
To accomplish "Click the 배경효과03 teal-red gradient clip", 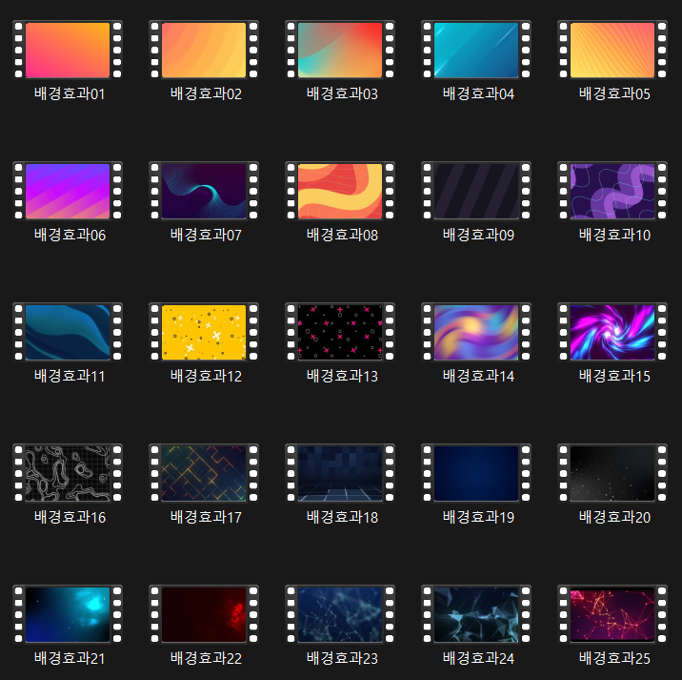I will pyautogui.click(x=340, y=50).
